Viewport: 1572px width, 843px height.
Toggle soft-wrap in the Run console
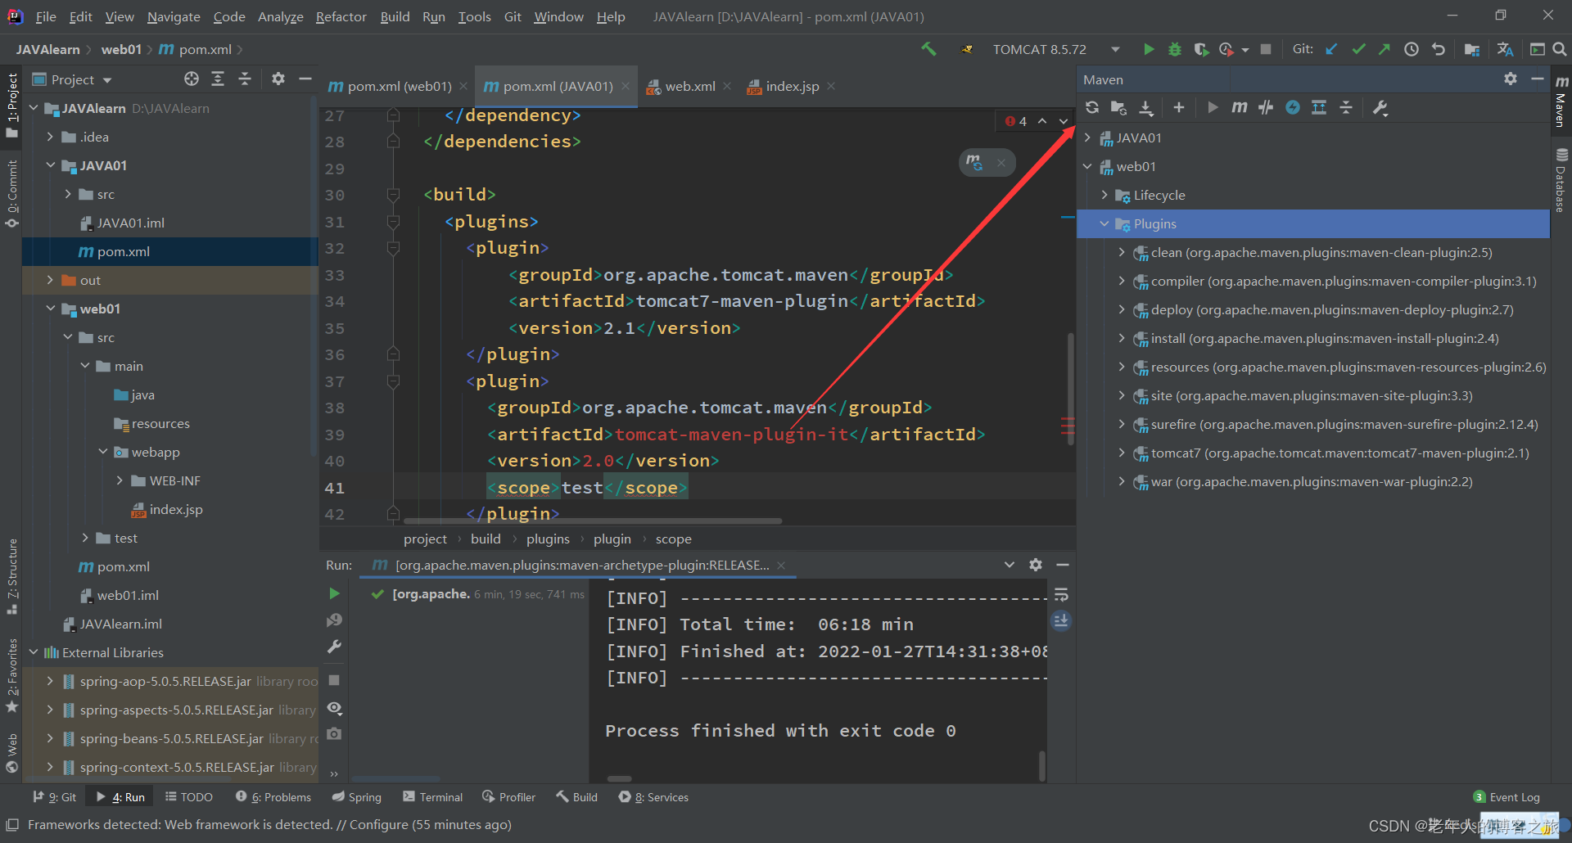1061,594
